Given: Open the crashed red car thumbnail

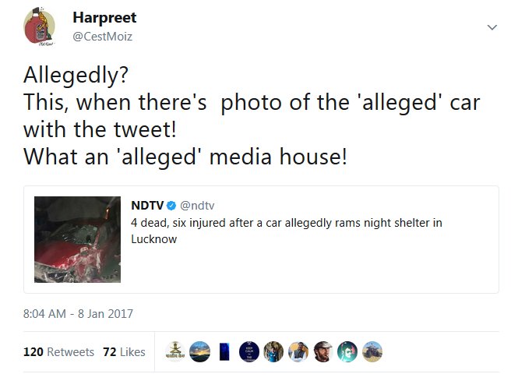Looking at the screenshot, I should [78, 239].
